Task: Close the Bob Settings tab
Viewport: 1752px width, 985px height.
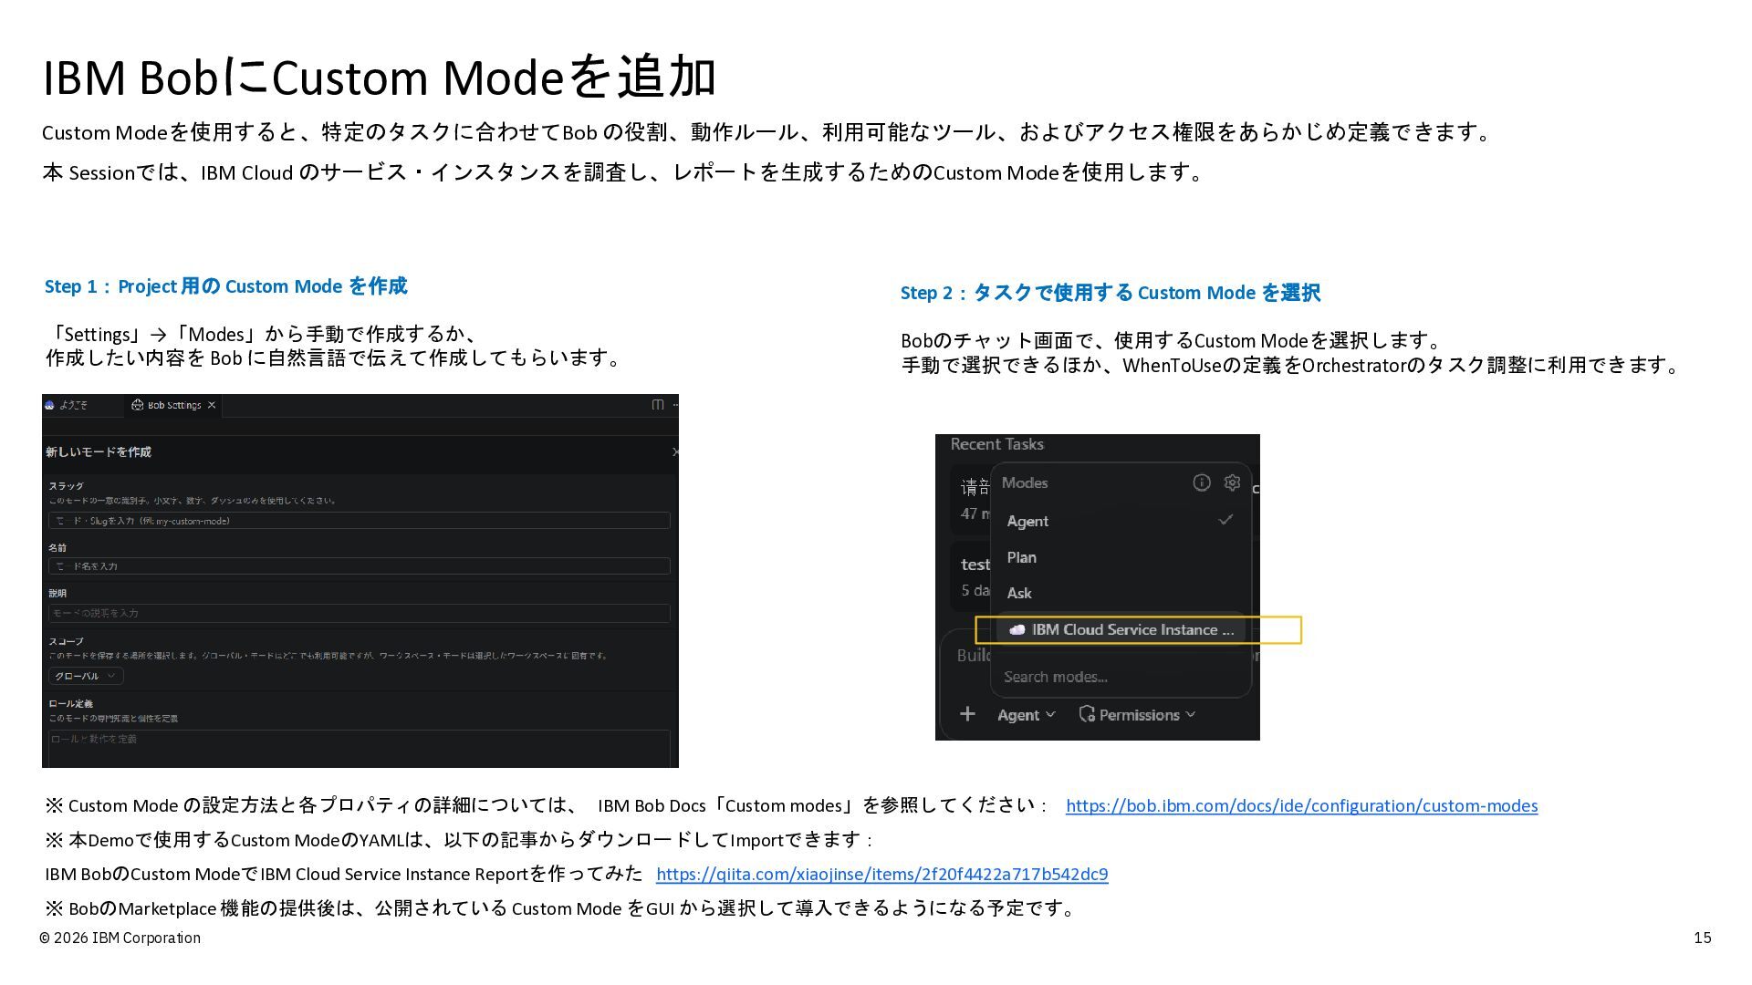Action: coord(212,405)
